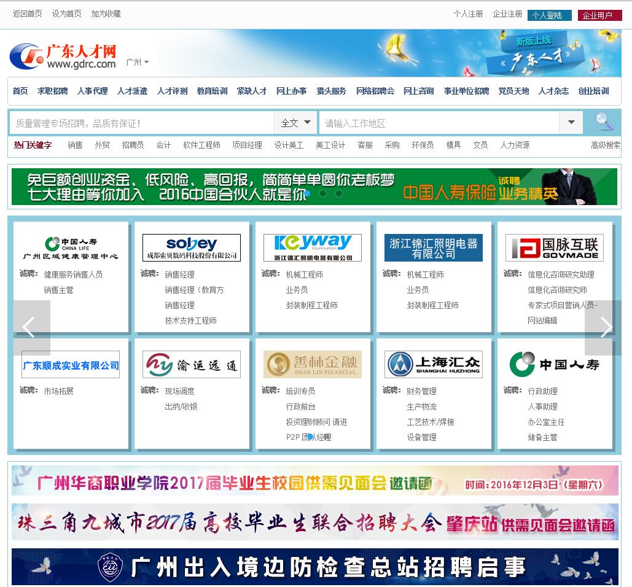Focus the job keyword search field
This screenshot has width=632, height=587.
[x=142, y=123]
